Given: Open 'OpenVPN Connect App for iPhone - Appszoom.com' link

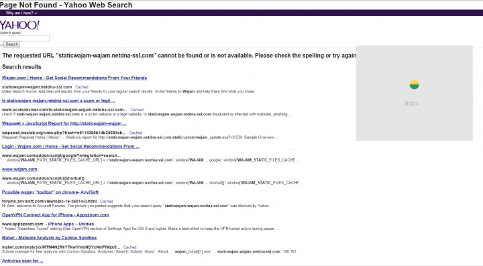Looking at the screenshot, I should 56,214.
